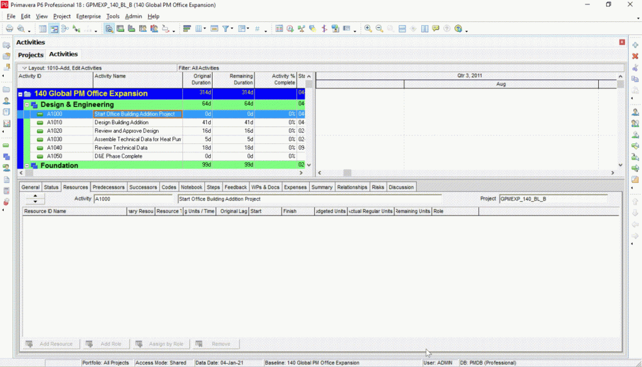Open the Codes details tab
The height and width of the screenshot is (367, 642).
pos(169,187)
